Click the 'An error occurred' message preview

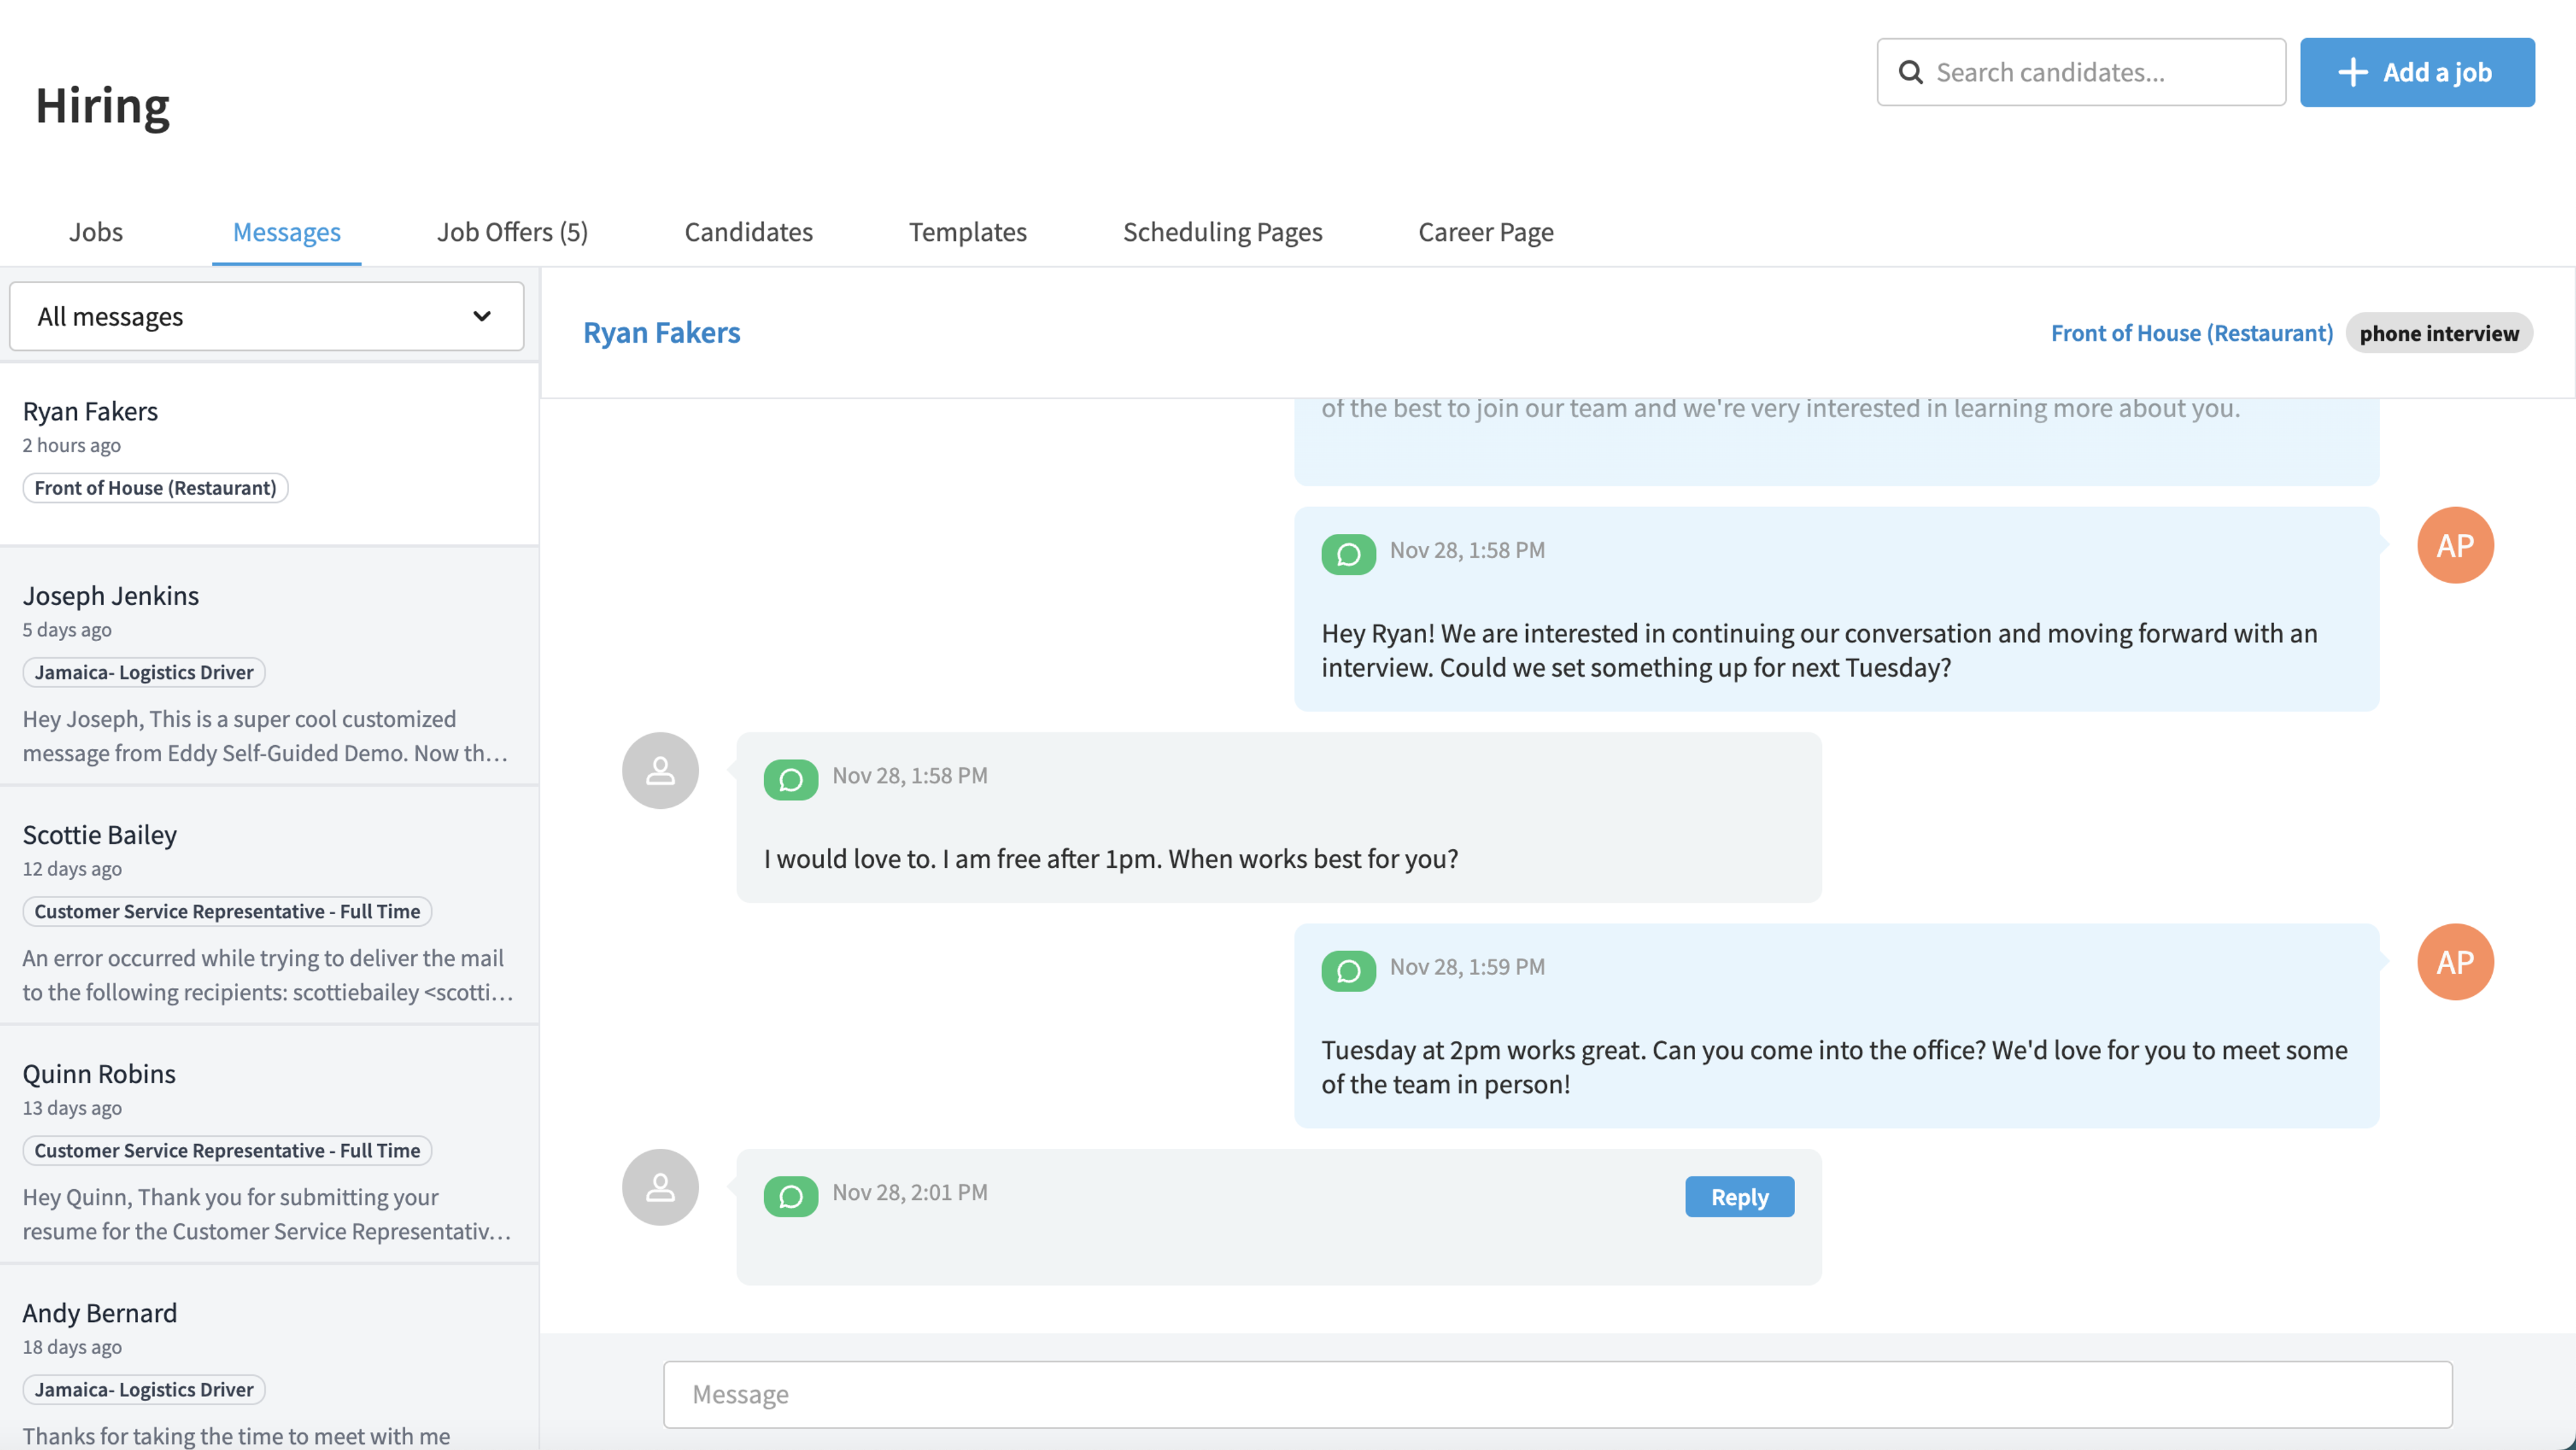(268, 975)
